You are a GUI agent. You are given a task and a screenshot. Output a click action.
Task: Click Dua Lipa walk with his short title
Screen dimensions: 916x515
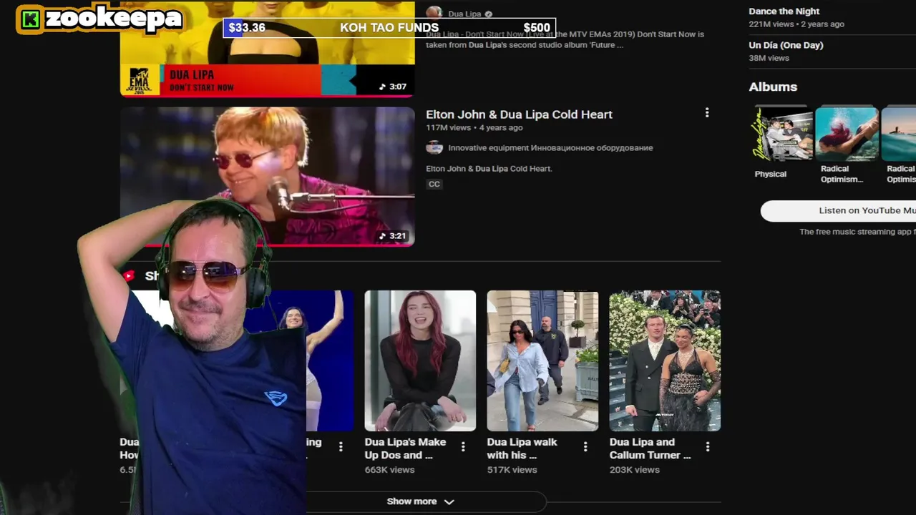pos(522,448)
